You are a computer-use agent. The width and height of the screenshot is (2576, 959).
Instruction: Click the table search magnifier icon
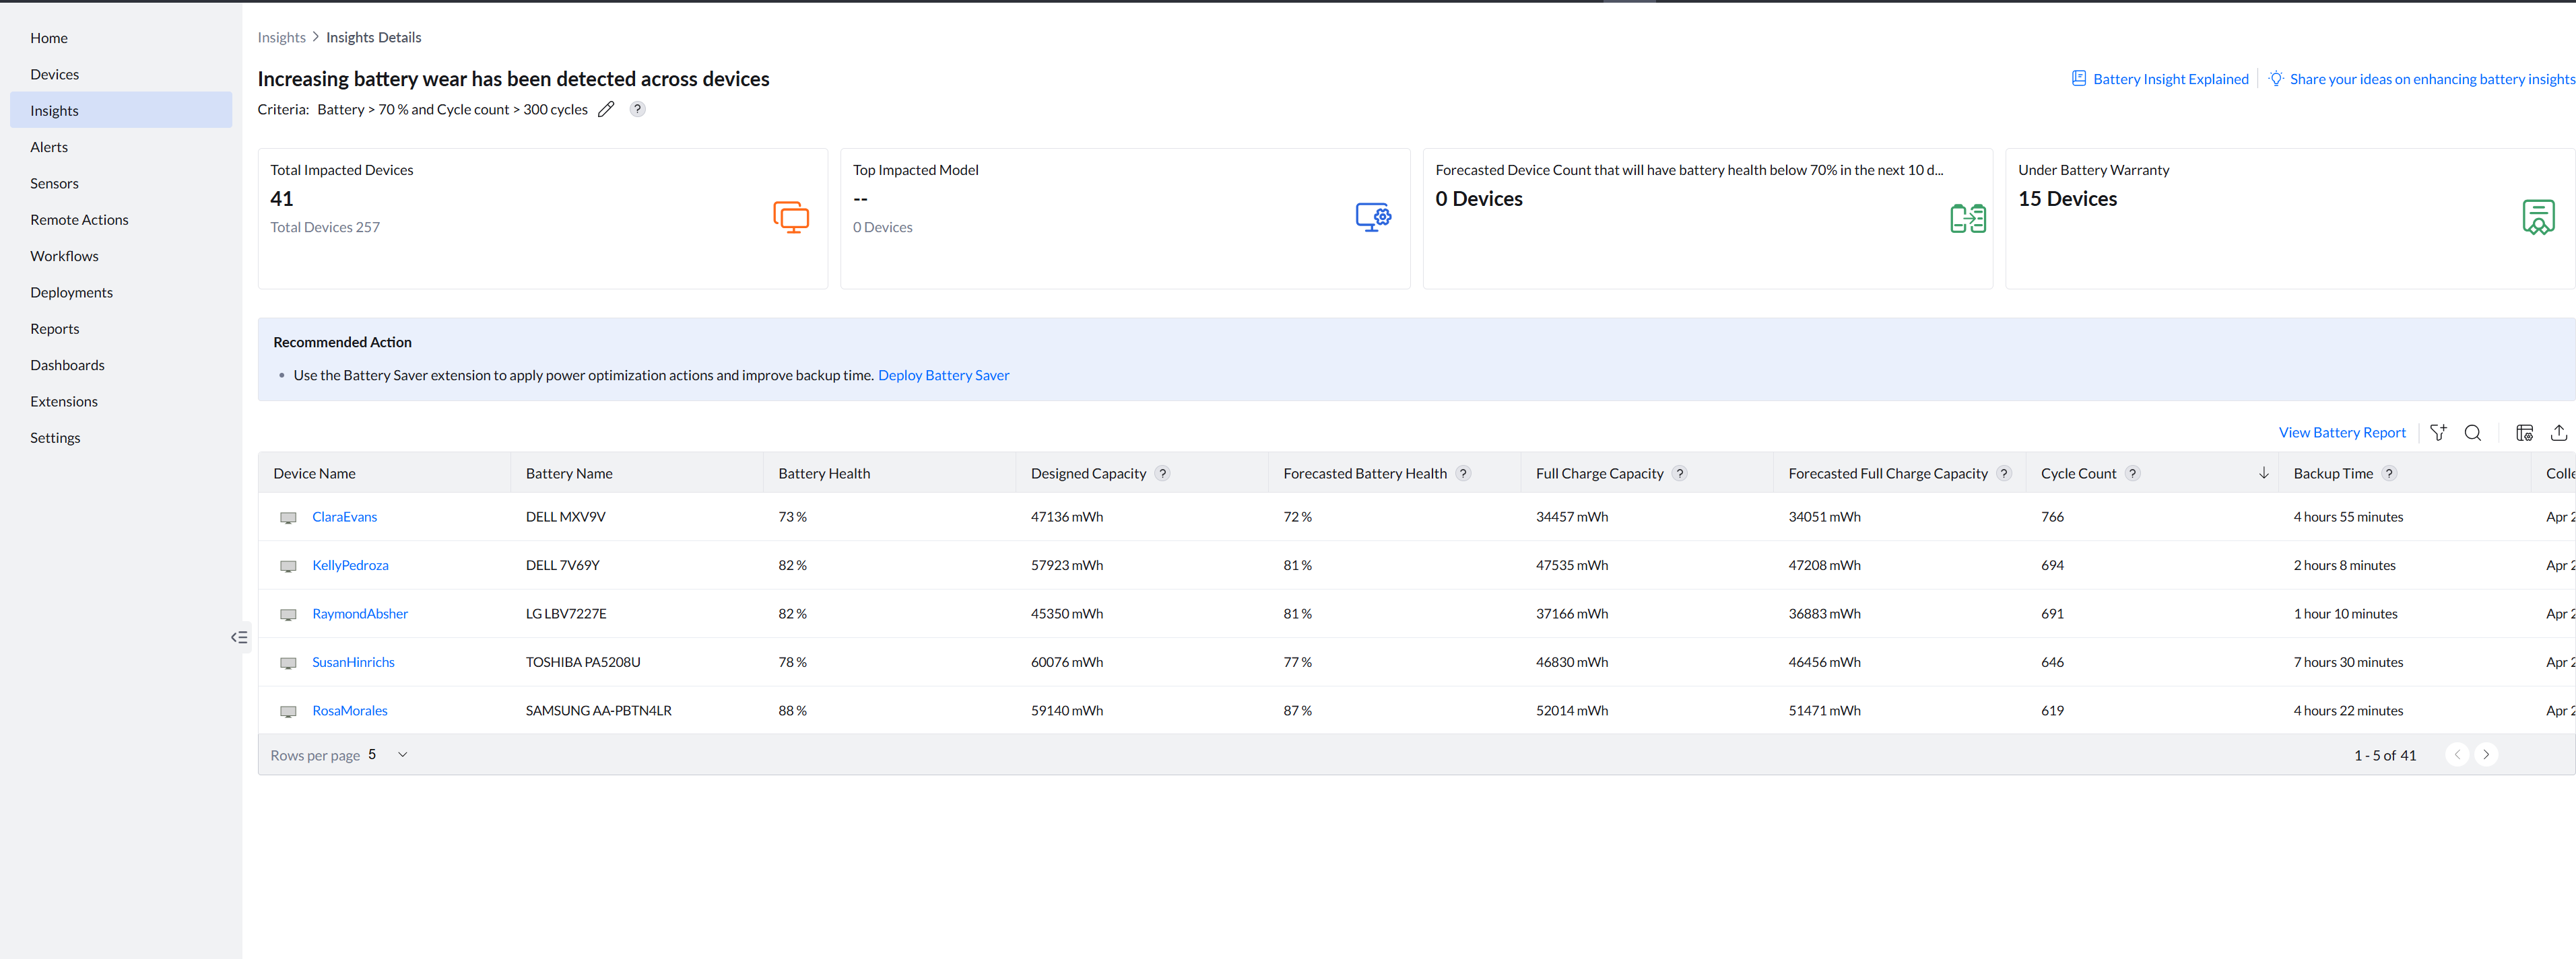[2472, 433]
